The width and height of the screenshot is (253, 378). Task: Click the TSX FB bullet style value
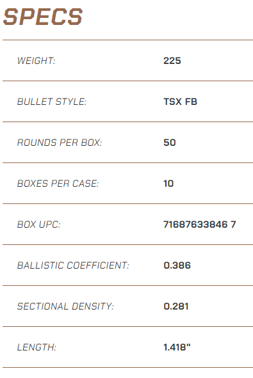coord(181,102)
